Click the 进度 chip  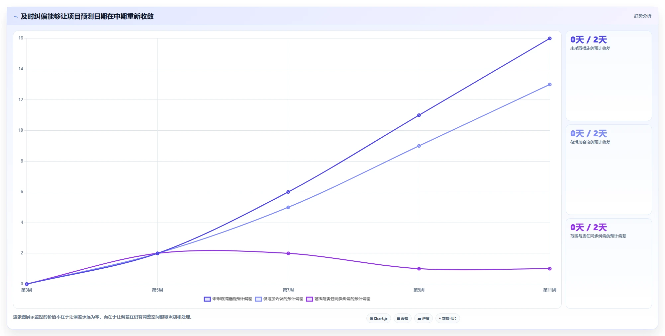(424, 318)
